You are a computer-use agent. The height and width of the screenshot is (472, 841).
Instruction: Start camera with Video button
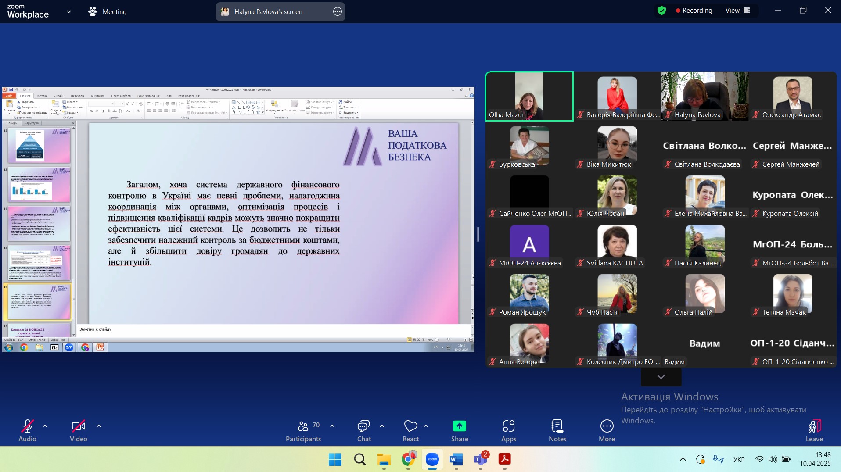(x=79, y=431)
